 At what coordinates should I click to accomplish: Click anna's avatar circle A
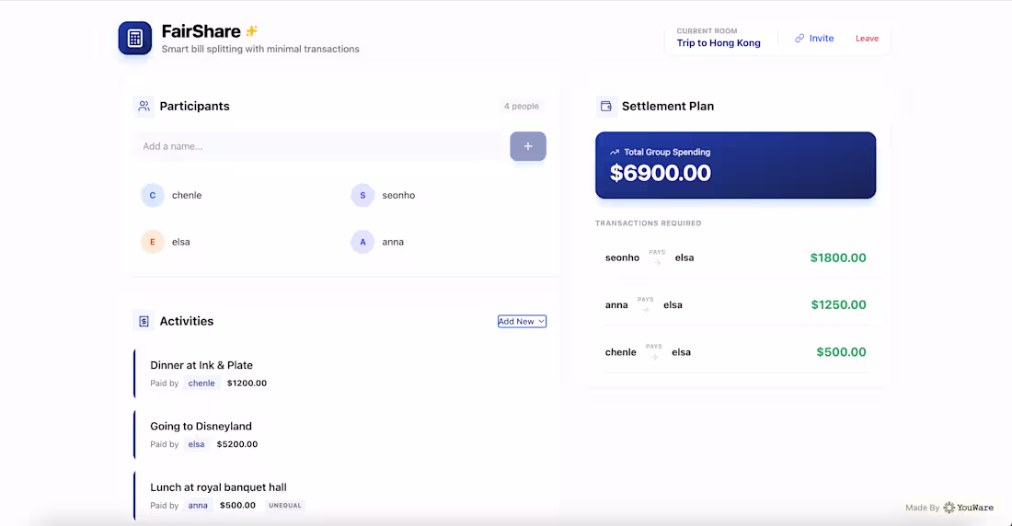click(x=362, y=242)
